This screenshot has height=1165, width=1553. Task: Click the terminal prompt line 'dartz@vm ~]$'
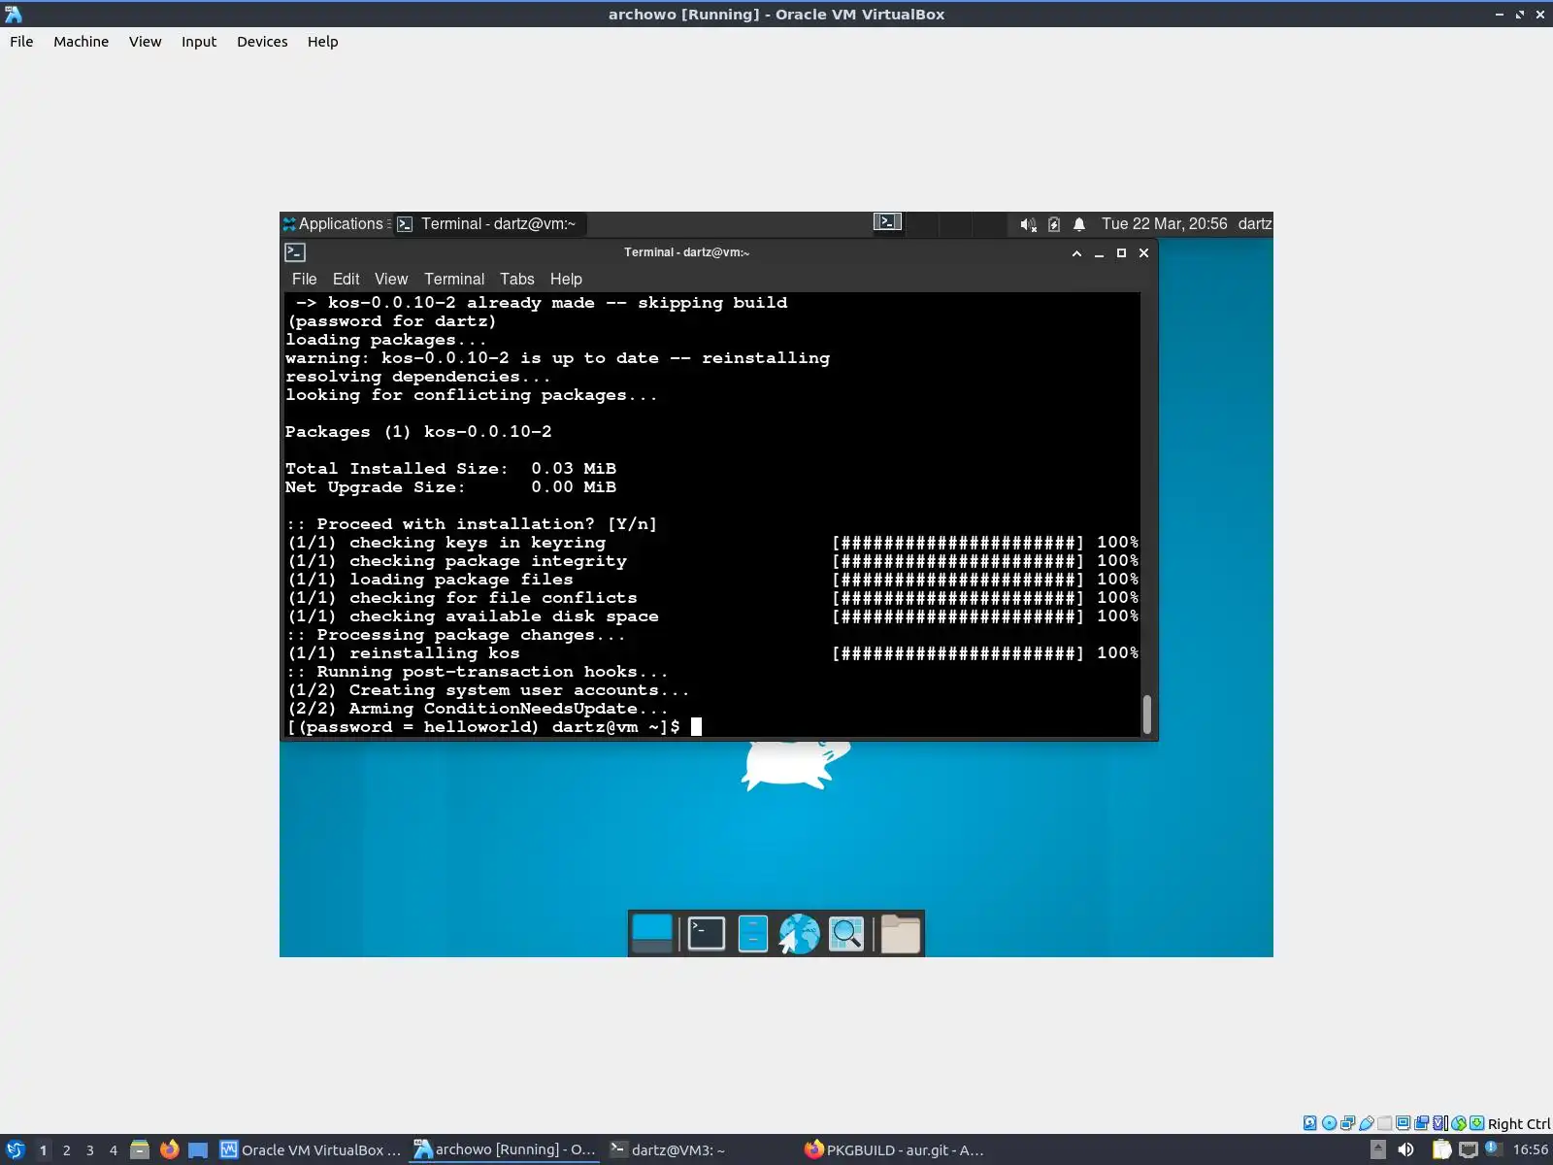click(x=615, y=727)
